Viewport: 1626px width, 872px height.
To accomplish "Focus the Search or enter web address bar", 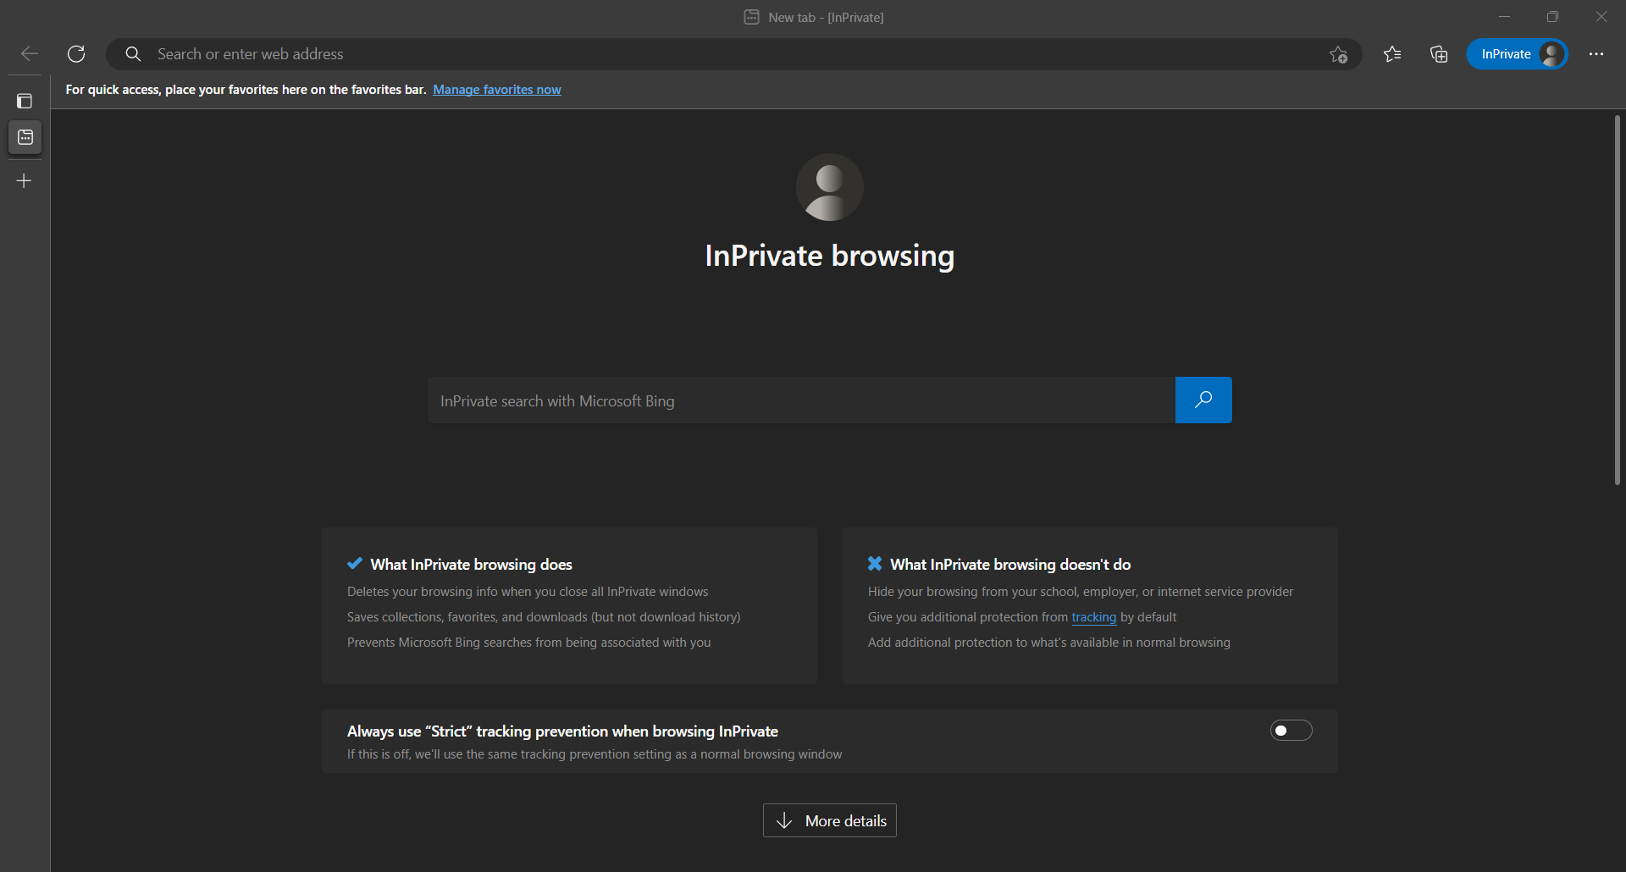I will 733,54.
